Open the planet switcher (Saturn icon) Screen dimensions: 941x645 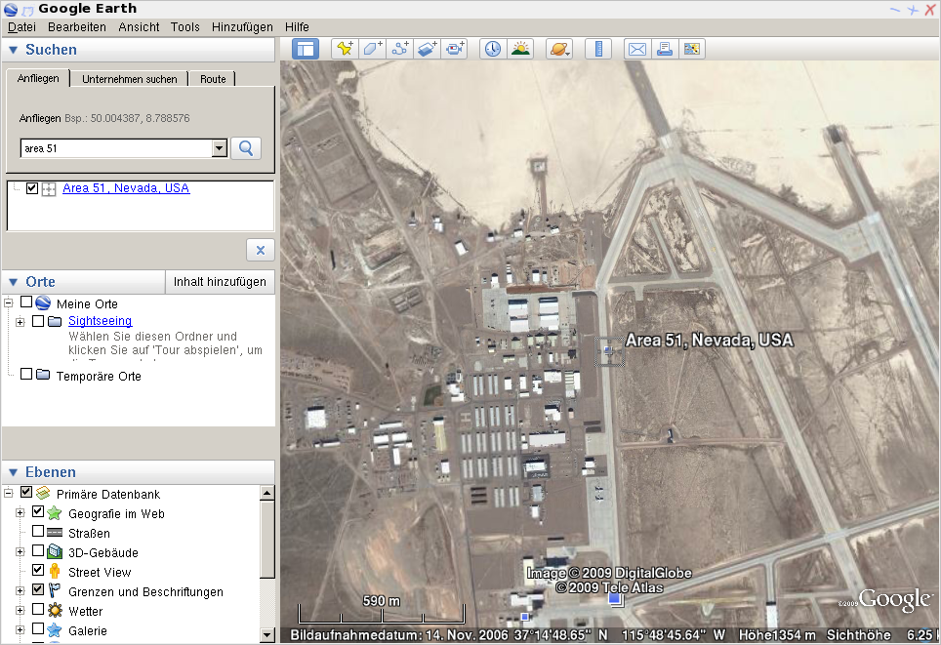(558, 49)
